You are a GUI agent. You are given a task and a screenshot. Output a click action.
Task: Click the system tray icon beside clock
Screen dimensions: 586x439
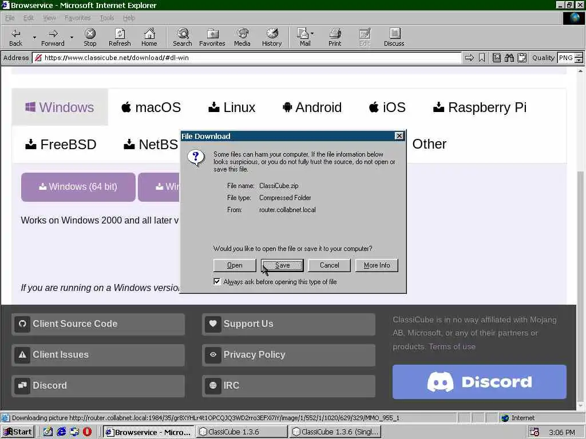535,432
